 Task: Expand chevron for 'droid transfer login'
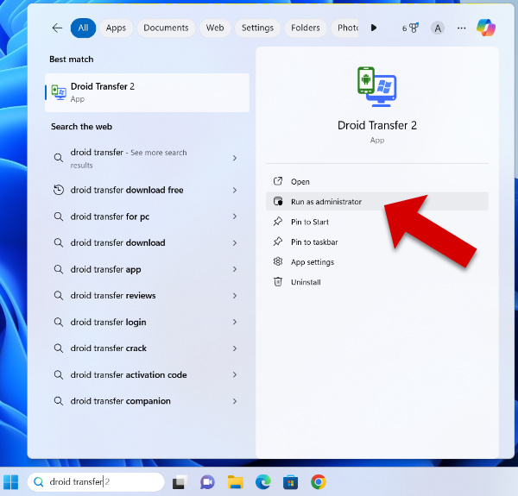235,322
